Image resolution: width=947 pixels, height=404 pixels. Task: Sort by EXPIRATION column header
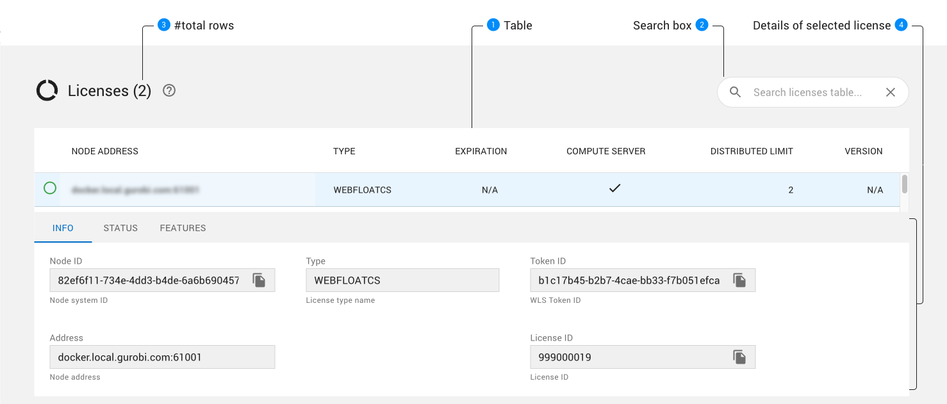(481, 152)
